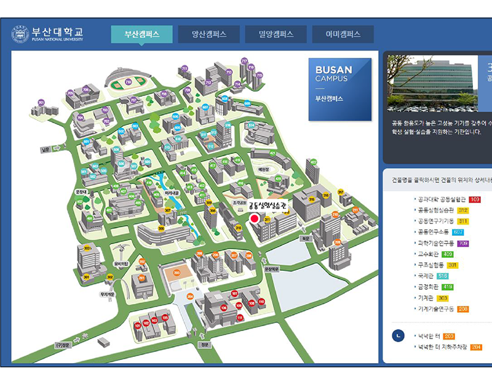Click the blue circular L category icon
This screenshot has width=492, height=384.
tap(398, 335)
